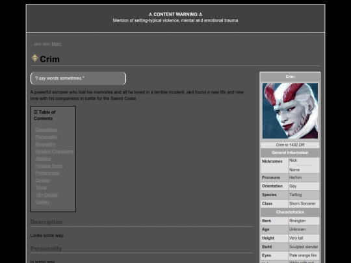The width and height of the screenshot is (351, 263).
Task: Click the warning icon left of CONTENT WARNING
Action: 150,14
